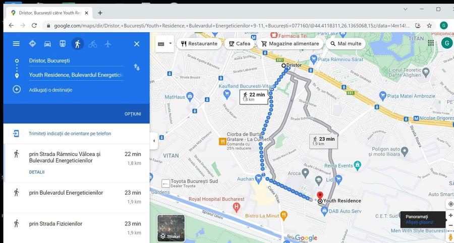This screenshot has height=243, width=454.
Task: Add a destination with plus icon
Action: click(x=17, y=90)
